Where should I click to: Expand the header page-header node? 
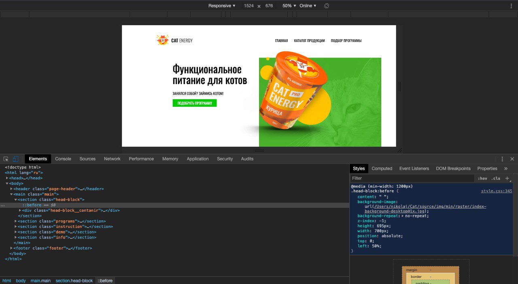[x=11, y=189]
